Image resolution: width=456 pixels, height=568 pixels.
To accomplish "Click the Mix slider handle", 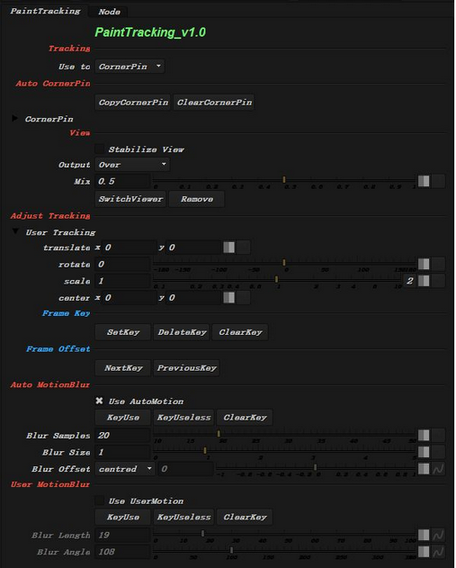I will 284,180.
